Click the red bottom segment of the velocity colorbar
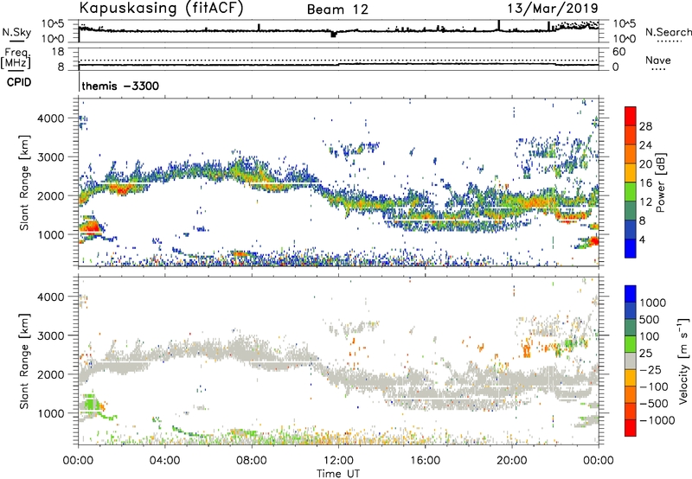692x479 pixels. 631,428
